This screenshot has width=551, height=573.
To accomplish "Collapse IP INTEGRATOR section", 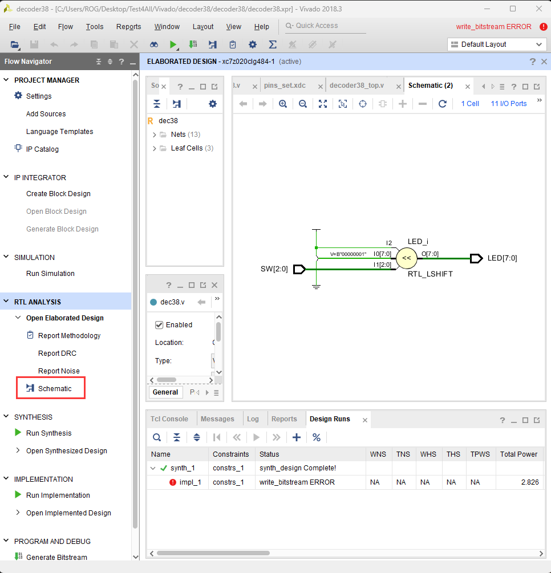I will [x=6, y=177].
